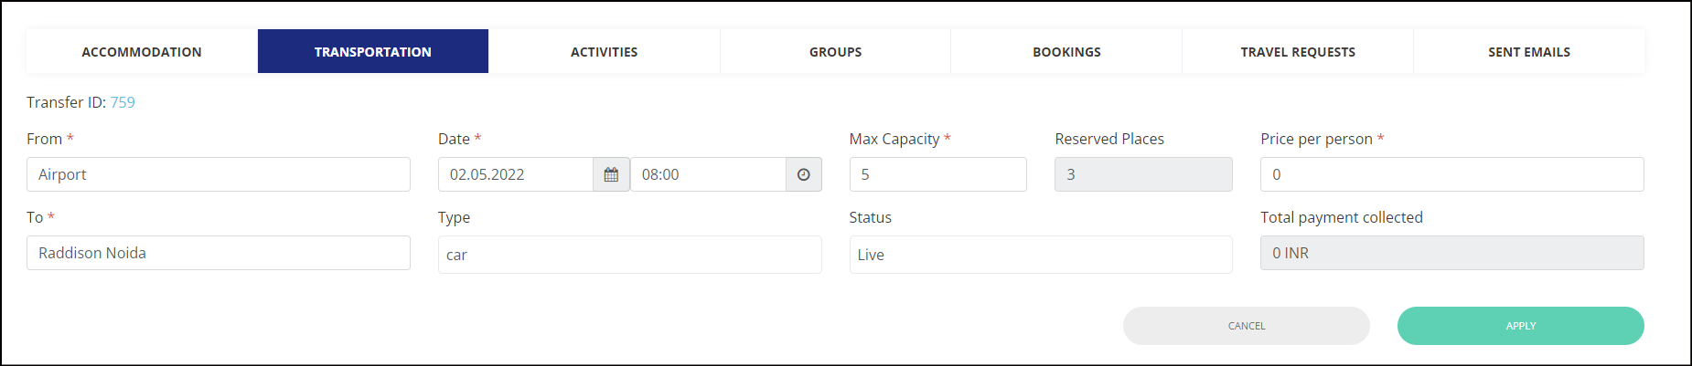This screenshot has width=1692, height=366.
Task: Select the Transportation tab
Action: tap(373, 51)
